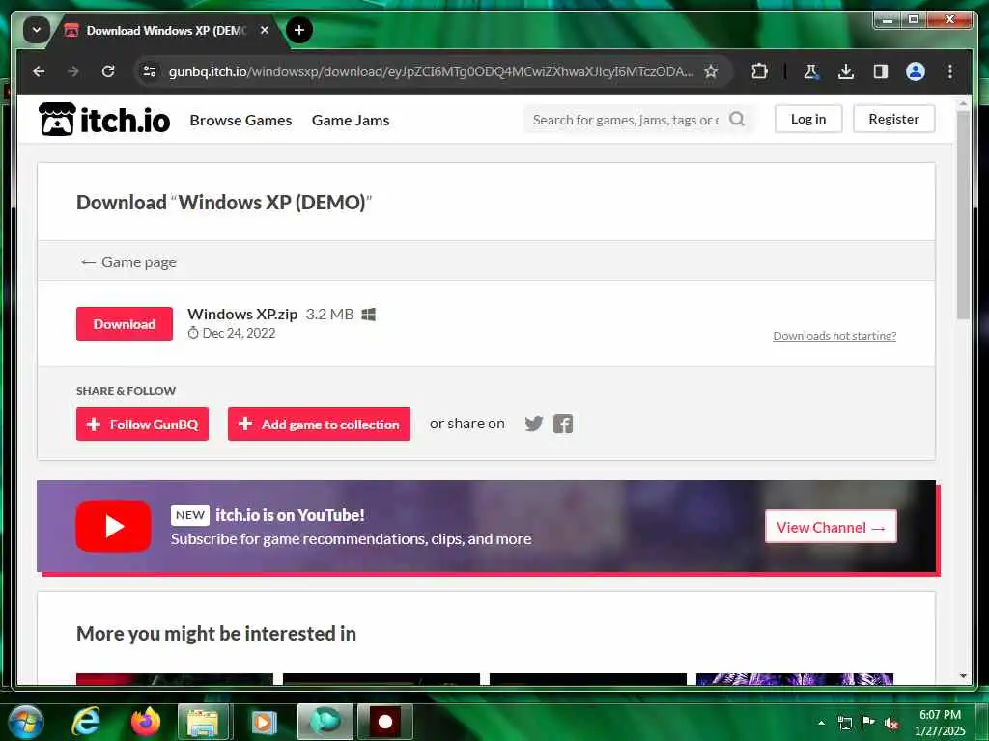Go back to previous page in browser
This screenshot has height=741, width=989.
[x=39, y=71]
